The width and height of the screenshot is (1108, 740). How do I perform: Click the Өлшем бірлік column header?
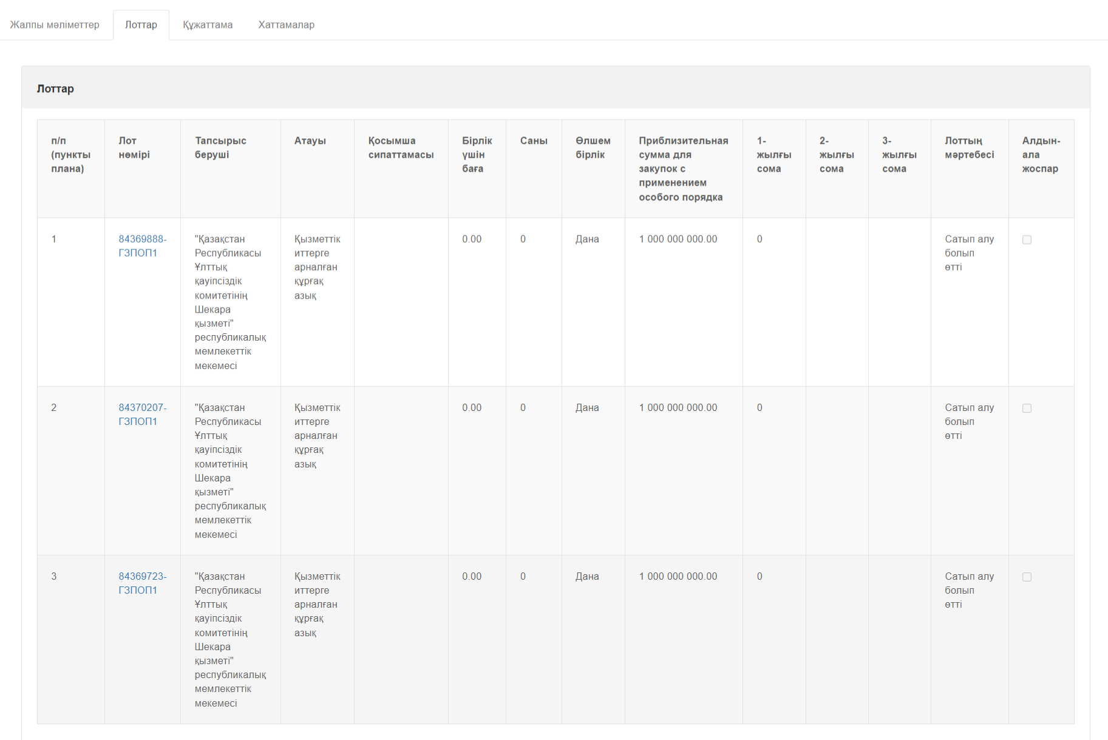(593, 148)
